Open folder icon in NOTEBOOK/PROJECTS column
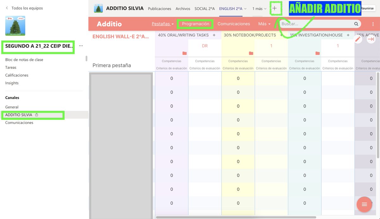The height and width of the screenshot is (219, 380). point(251,53)
